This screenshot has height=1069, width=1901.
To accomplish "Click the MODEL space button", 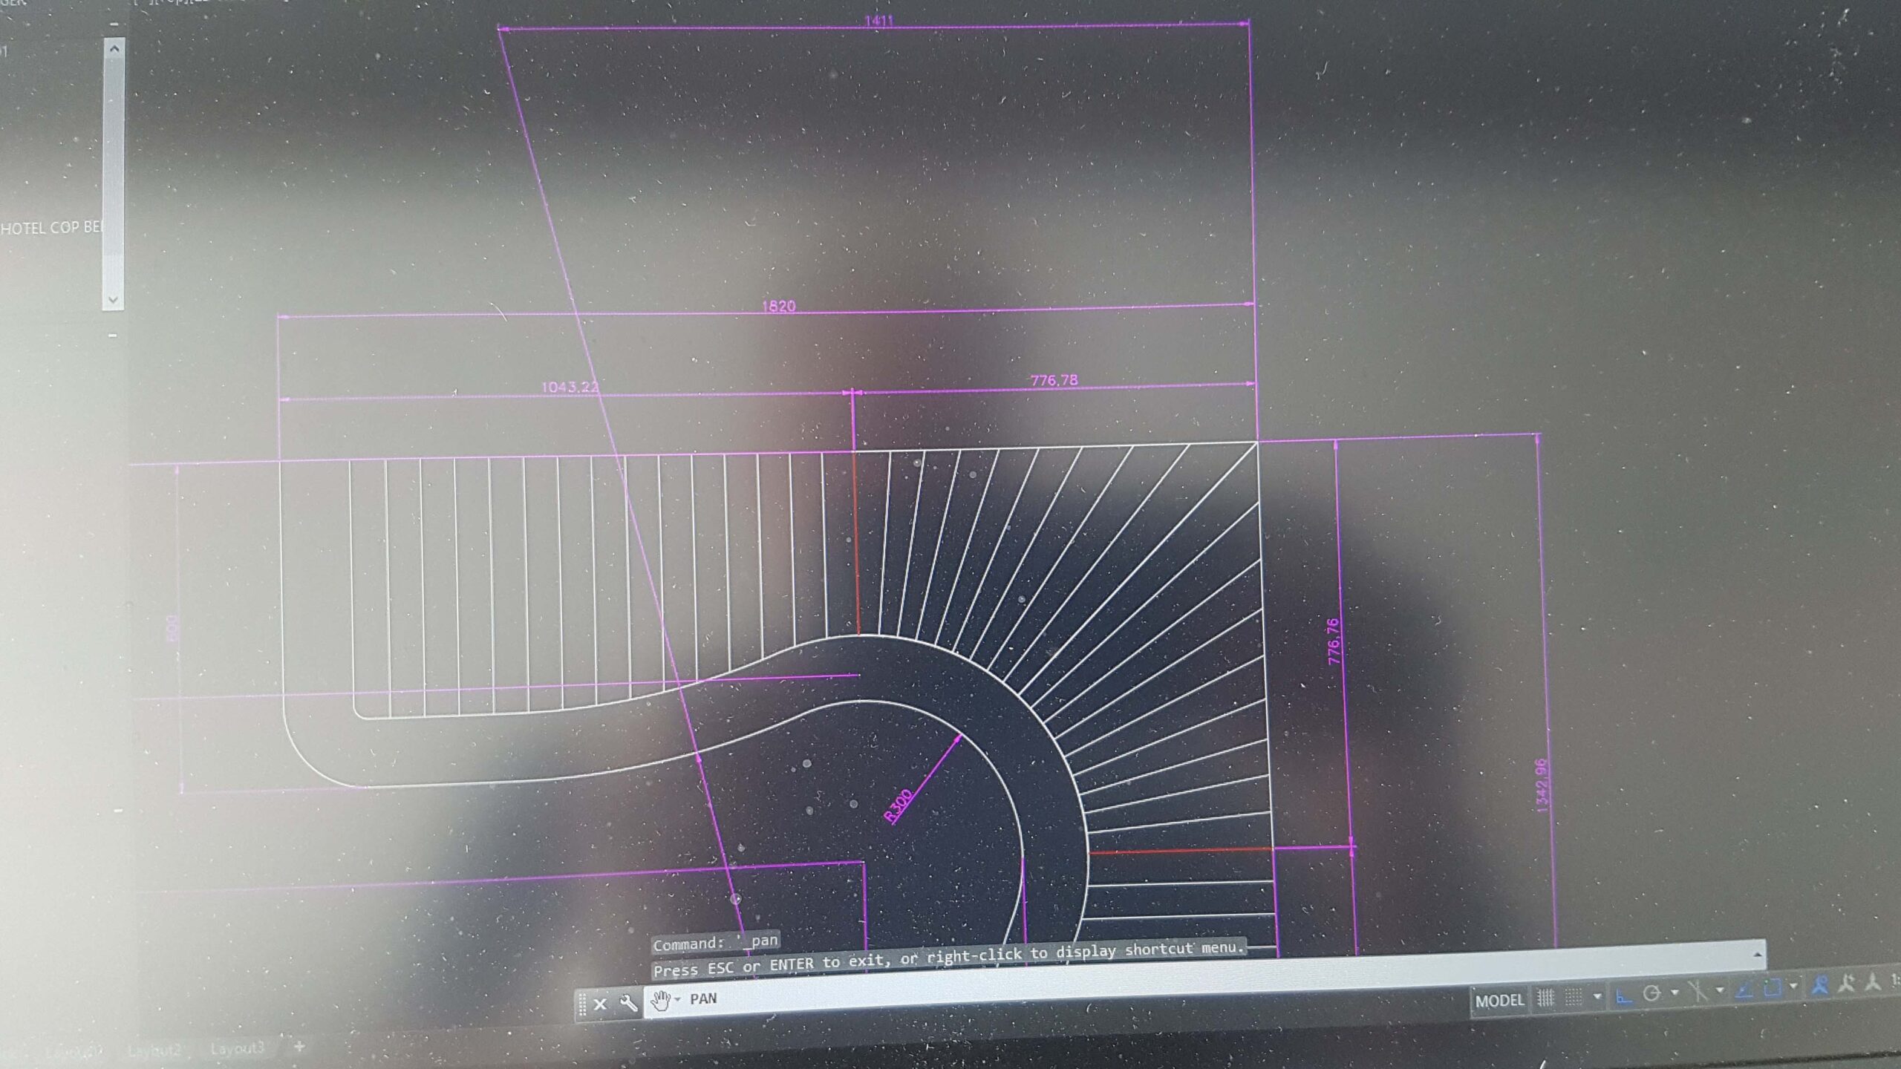I will [x=1499, y=1000].
